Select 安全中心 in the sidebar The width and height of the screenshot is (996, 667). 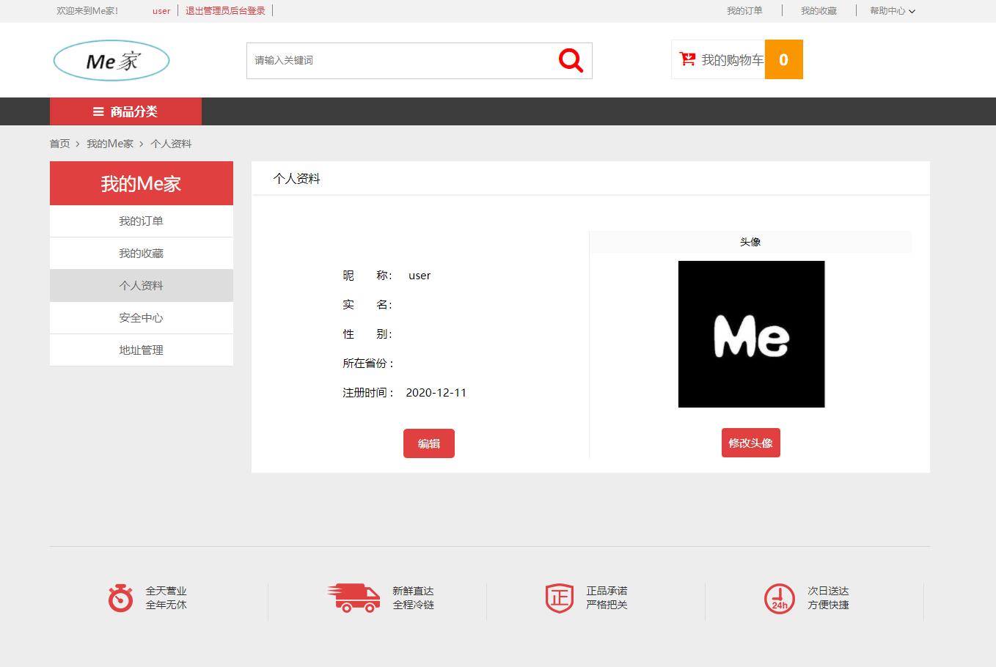coord(141,317)
